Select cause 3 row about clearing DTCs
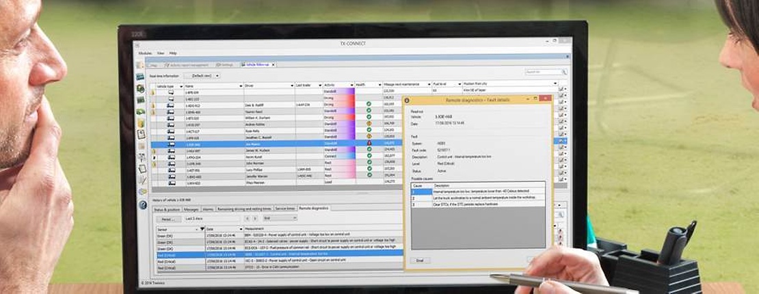 point(478,204)
